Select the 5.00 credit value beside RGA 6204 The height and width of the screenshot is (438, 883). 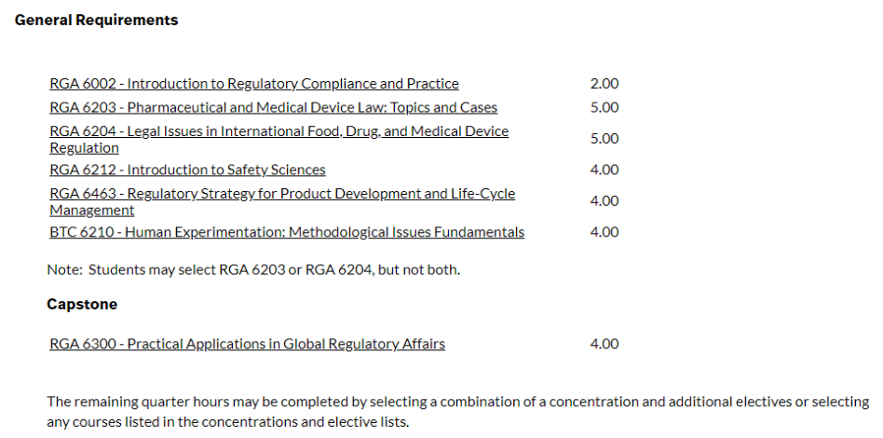click(x=605, y=139)
